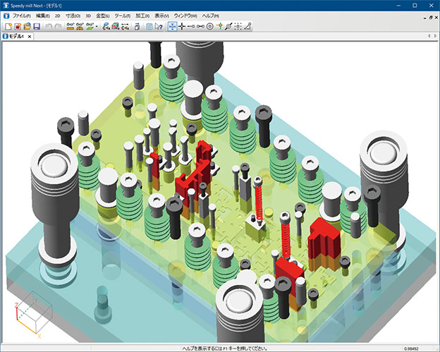
Task: Click the undo arrow icon
Action: click(x=48, y=26)
